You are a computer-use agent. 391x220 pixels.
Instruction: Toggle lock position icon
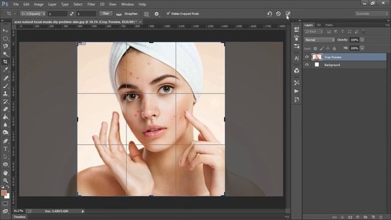coord(328,48)
